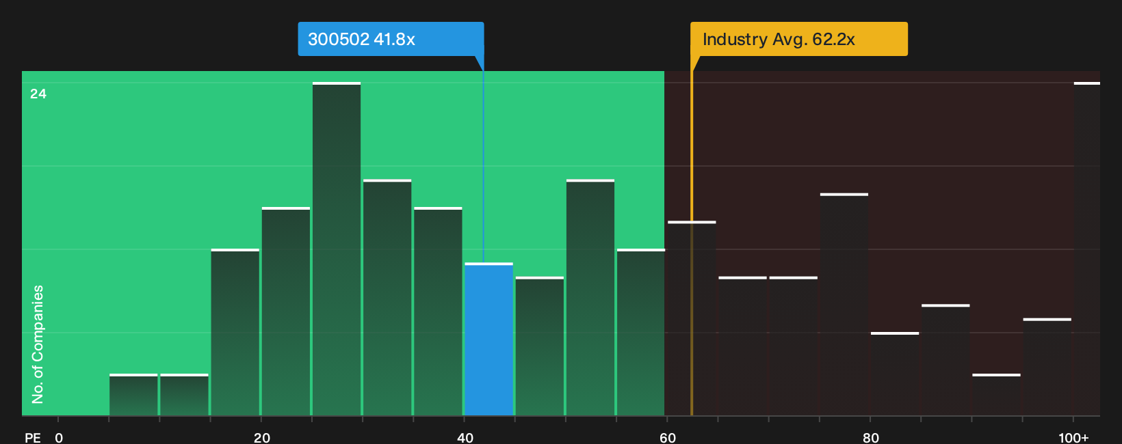Select the bar for PE 85-90

click(x=945, y=360)
